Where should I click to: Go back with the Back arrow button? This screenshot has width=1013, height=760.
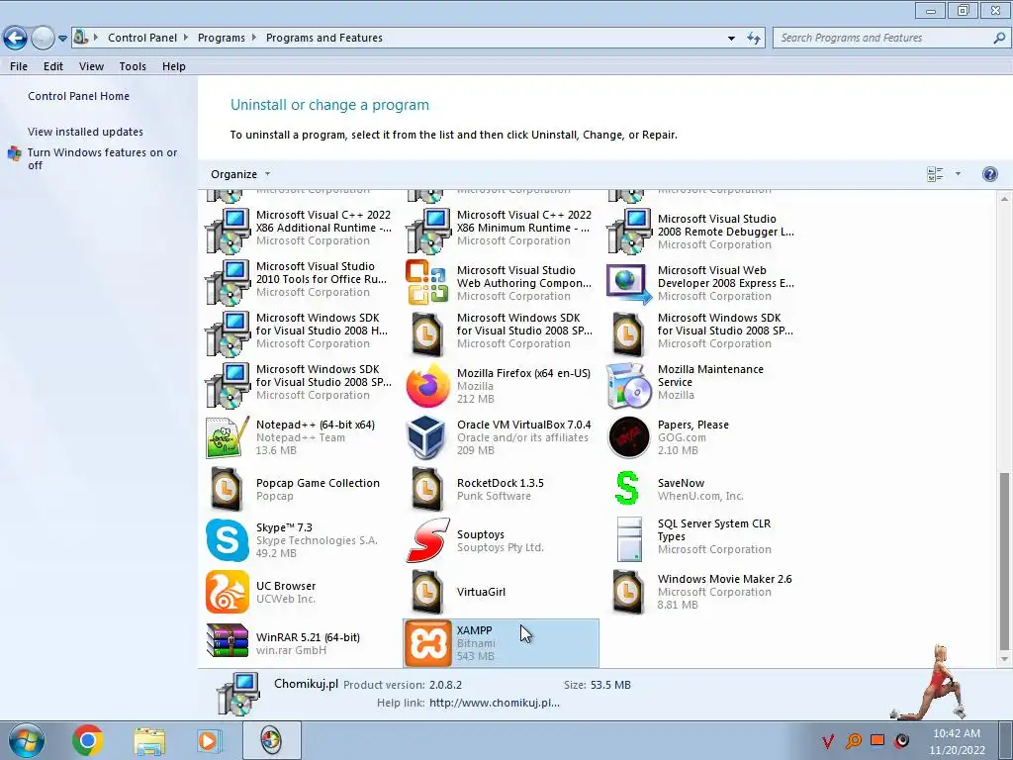click(x=16, y=39)
